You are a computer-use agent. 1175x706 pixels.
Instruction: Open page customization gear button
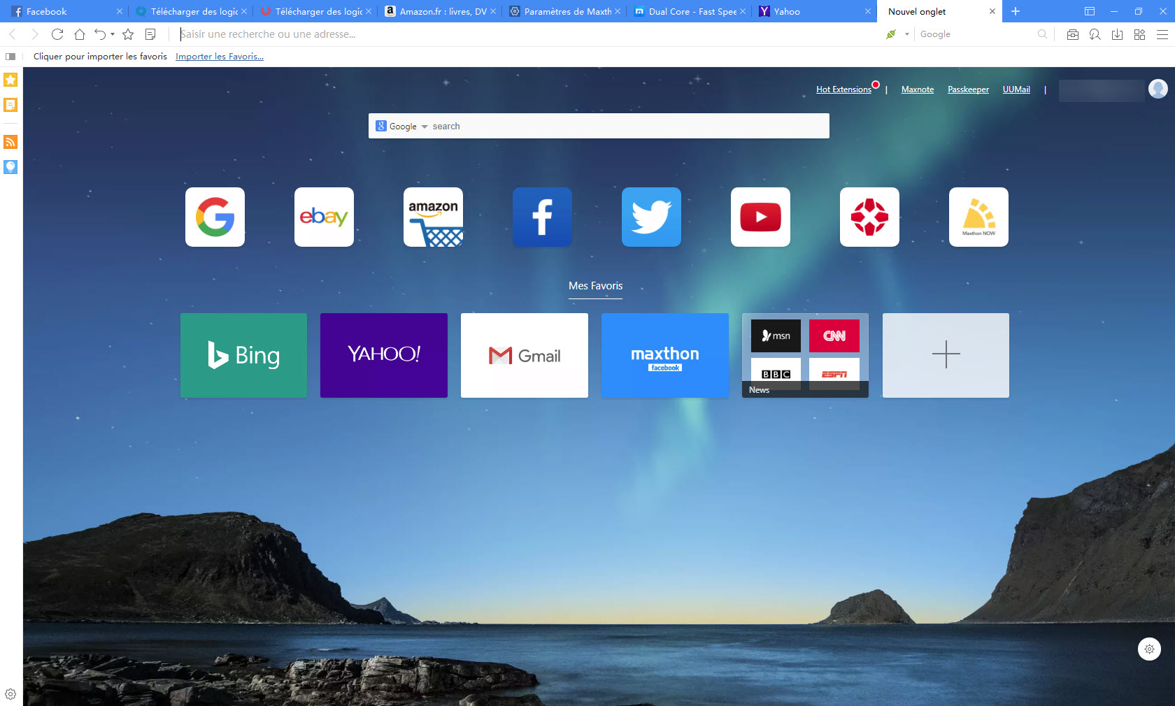click(1149, 649)
